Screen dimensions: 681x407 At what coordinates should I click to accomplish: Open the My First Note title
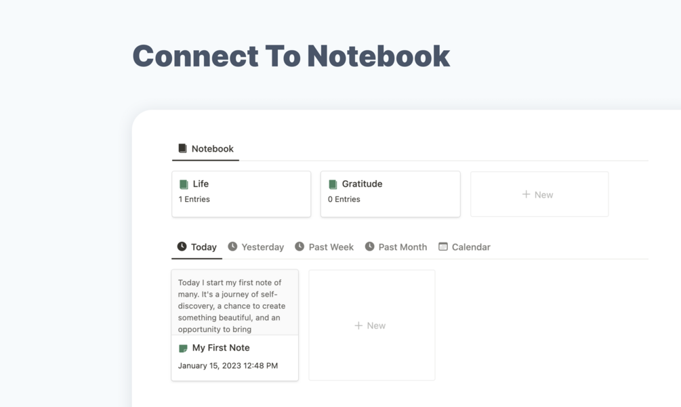(x=221, y=348)
